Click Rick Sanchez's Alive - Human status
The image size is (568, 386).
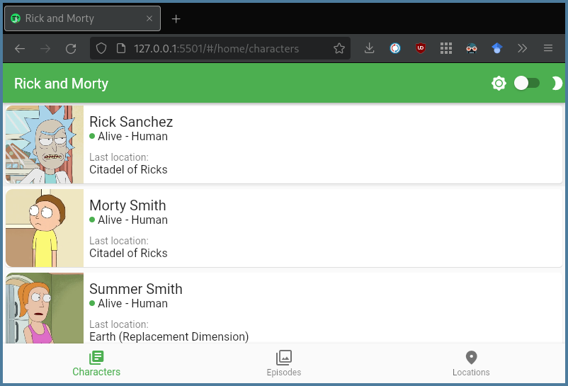click(129, 137)
